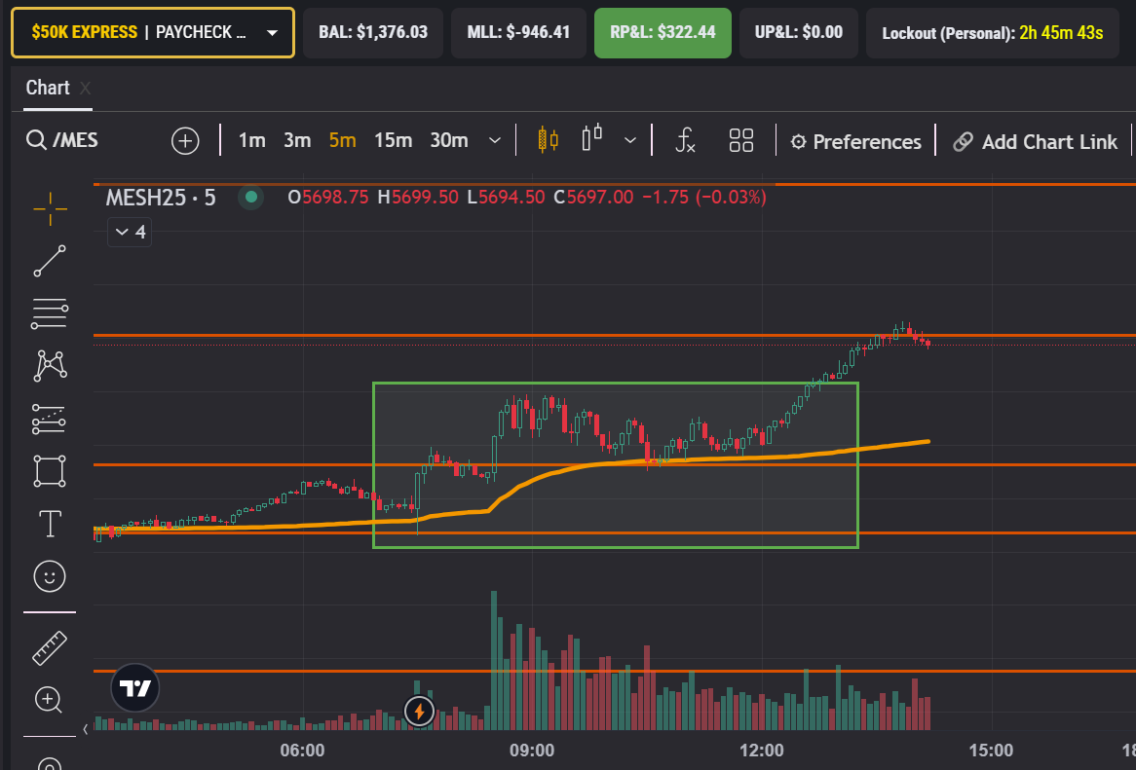Click Add Chart Link
Image resolution: width=1136 pixels, height=770 pixels.
click(1036, 142)
